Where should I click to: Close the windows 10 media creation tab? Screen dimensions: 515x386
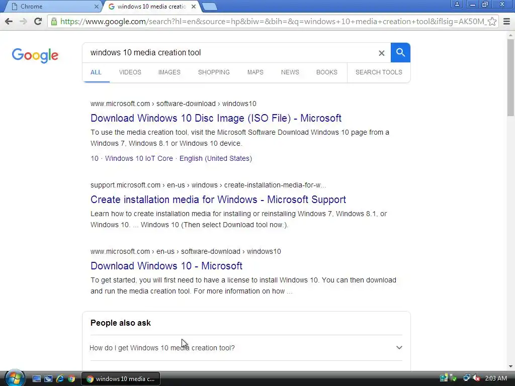point(194,7)
